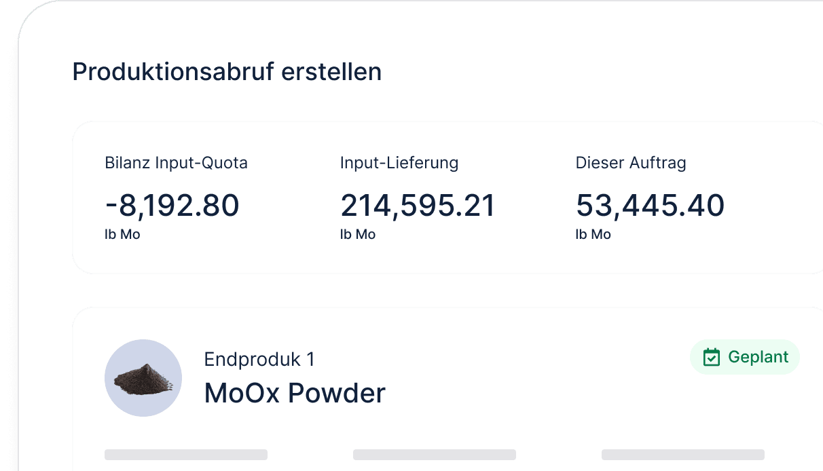Click the right grey placeholder bar

682,455
